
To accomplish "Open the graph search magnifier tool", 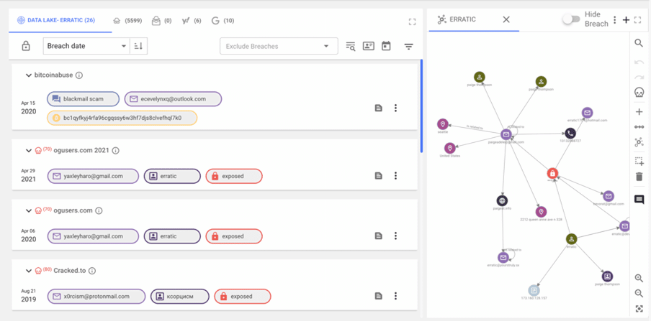I will click(x=639, y=42).
